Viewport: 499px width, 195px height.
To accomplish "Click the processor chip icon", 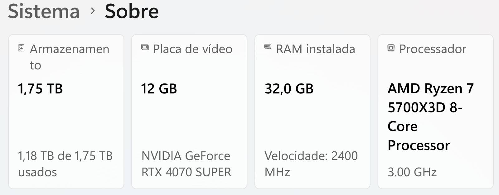I will pyautogui.click(x=391, y=48).
